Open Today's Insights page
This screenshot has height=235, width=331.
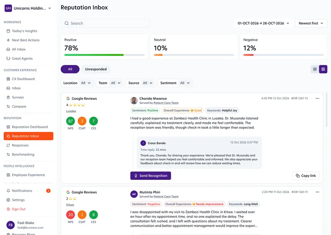click(25, 31)
